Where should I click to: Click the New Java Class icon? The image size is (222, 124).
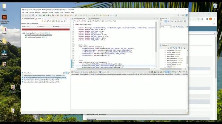click(61, 15)
